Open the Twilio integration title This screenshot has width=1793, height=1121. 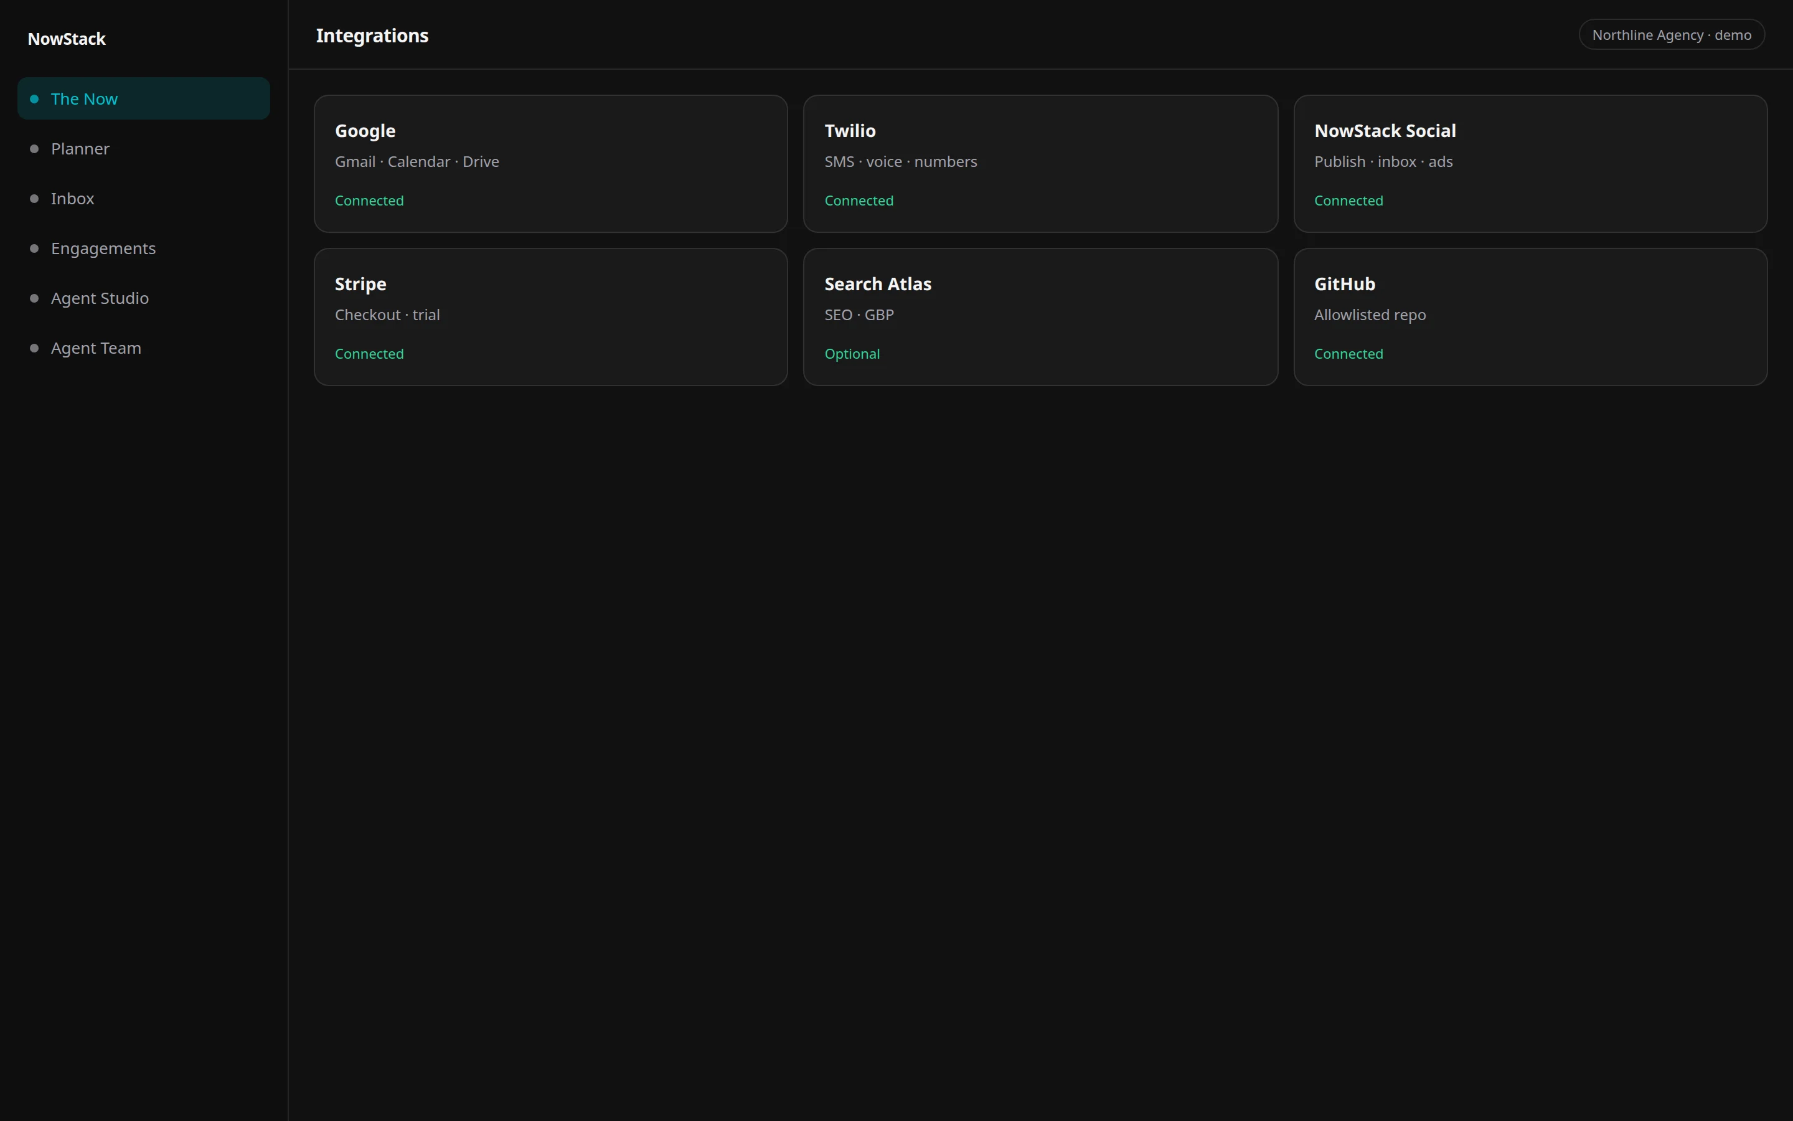pyautogui.click(x=850, y=131)
